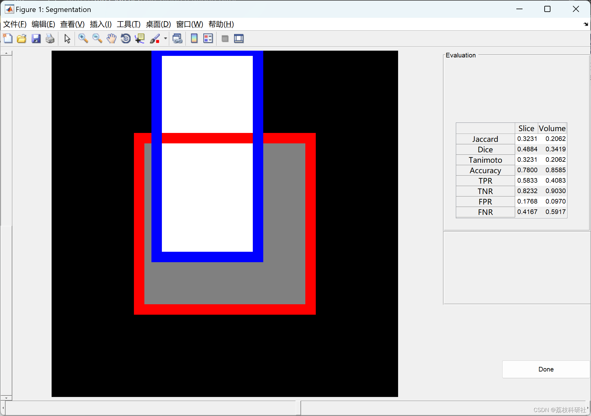Open the 文件(F) menu
This screenshot has height=416, width=591.
[x=15, y=24]
